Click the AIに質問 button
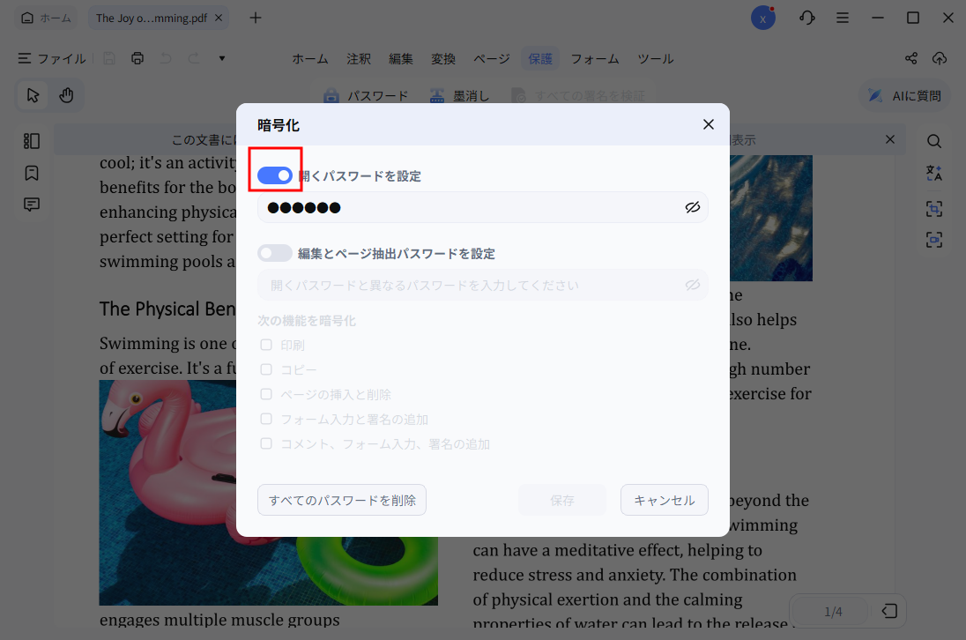The image size is (966, 640). [903, 95]
